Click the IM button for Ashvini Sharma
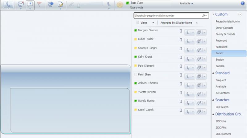The width and height of the screenshot is (247, 138). pyautogui.click(x=199, y=85)
